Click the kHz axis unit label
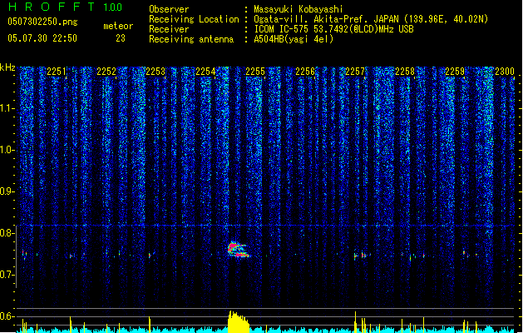 (7, 67)
